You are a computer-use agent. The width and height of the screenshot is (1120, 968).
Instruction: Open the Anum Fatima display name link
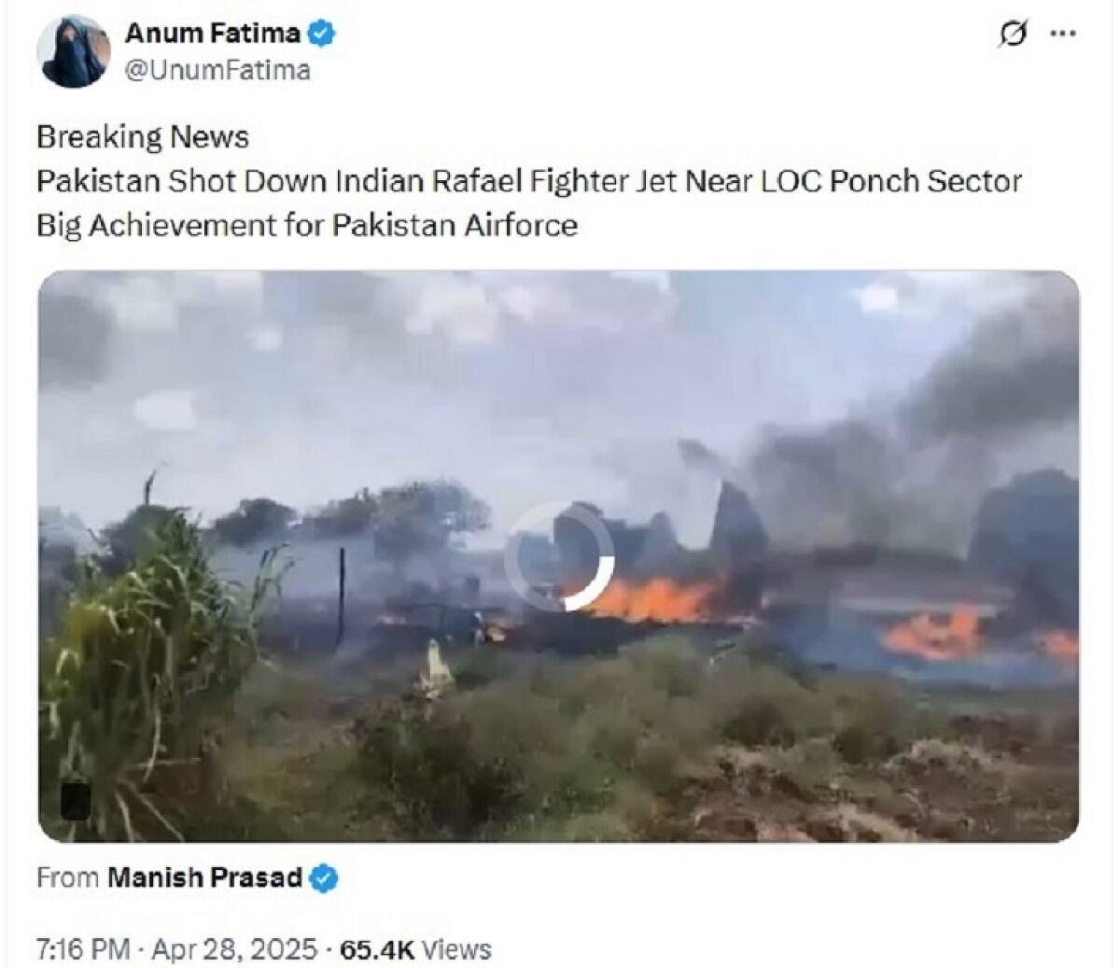click(213, 34)
